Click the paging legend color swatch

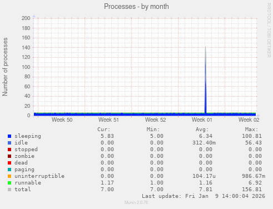(9, 170)
